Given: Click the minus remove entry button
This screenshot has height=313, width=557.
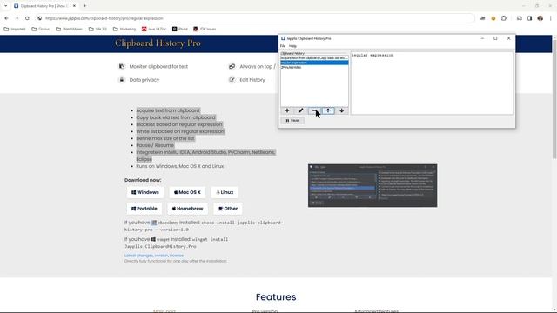Looking at the screenshot, I should [314, 110].
